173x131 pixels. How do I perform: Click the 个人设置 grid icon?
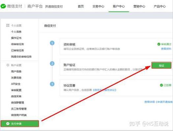8,25
